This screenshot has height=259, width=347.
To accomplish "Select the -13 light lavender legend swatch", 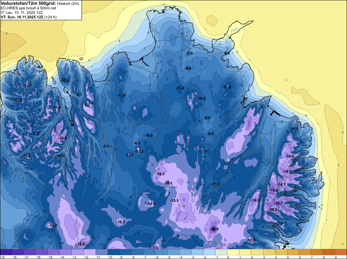I will tap(78, 252).
